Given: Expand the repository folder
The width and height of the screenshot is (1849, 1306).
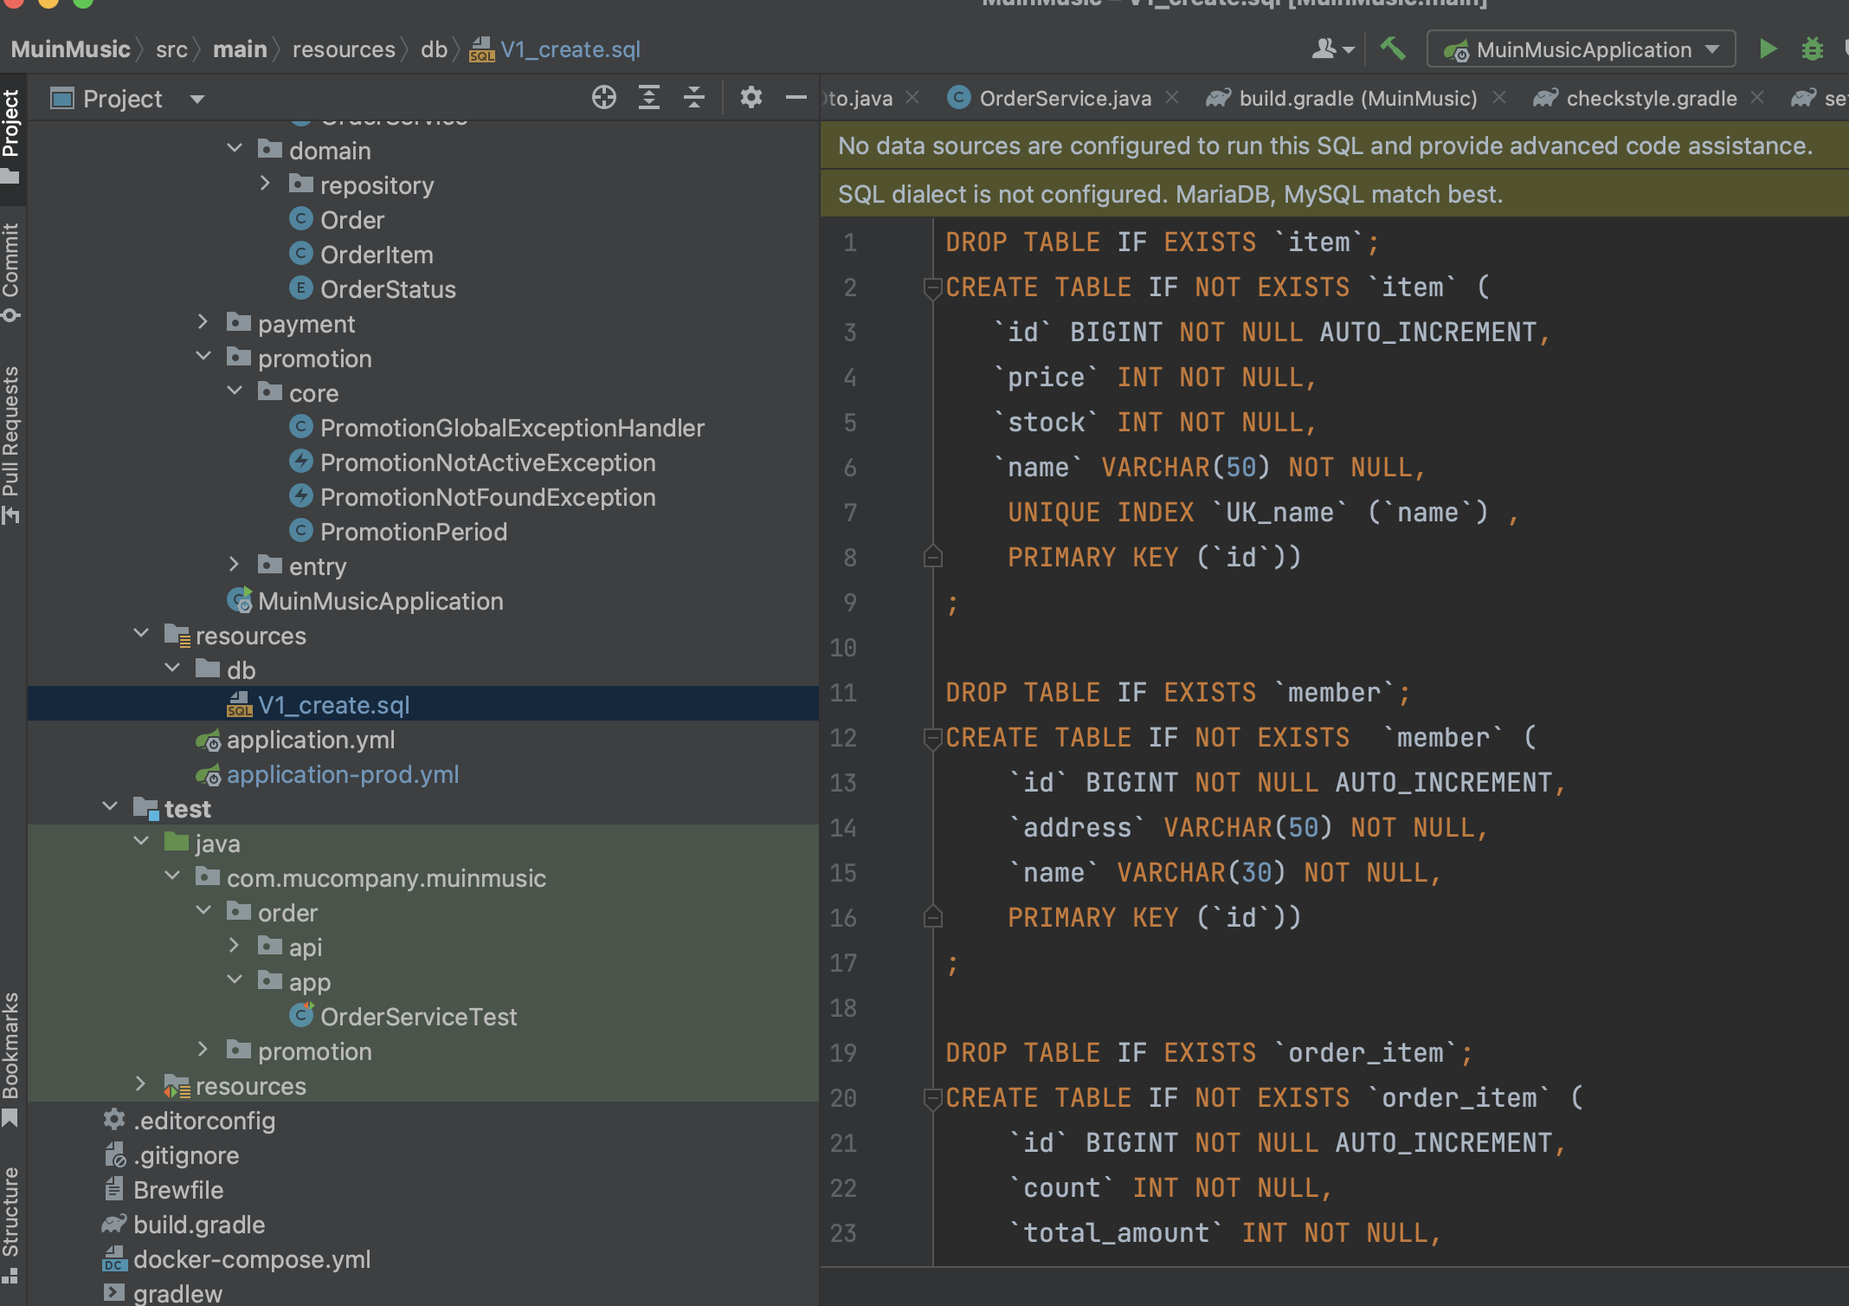Looking at the screenshot, I should (x=266, y=184).
